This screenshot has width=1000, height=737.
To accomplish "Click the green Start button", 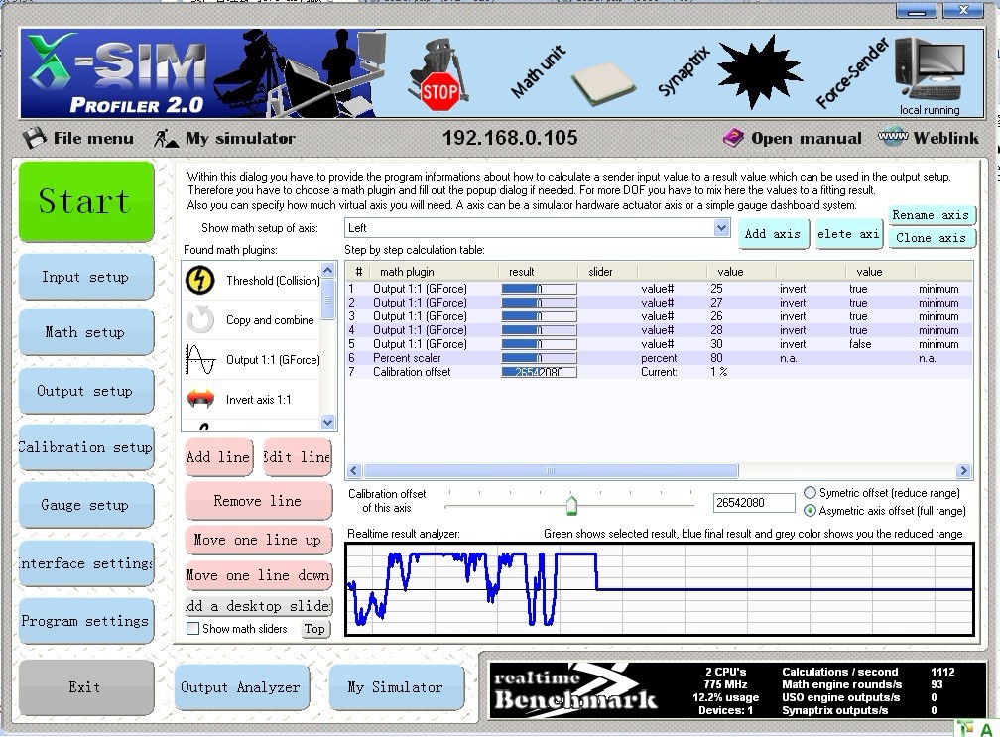I will tap(86, 201).
